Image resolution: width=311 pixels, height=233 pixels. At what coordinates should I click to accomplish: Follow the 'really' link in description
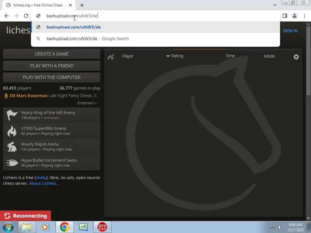pos(41,177)
